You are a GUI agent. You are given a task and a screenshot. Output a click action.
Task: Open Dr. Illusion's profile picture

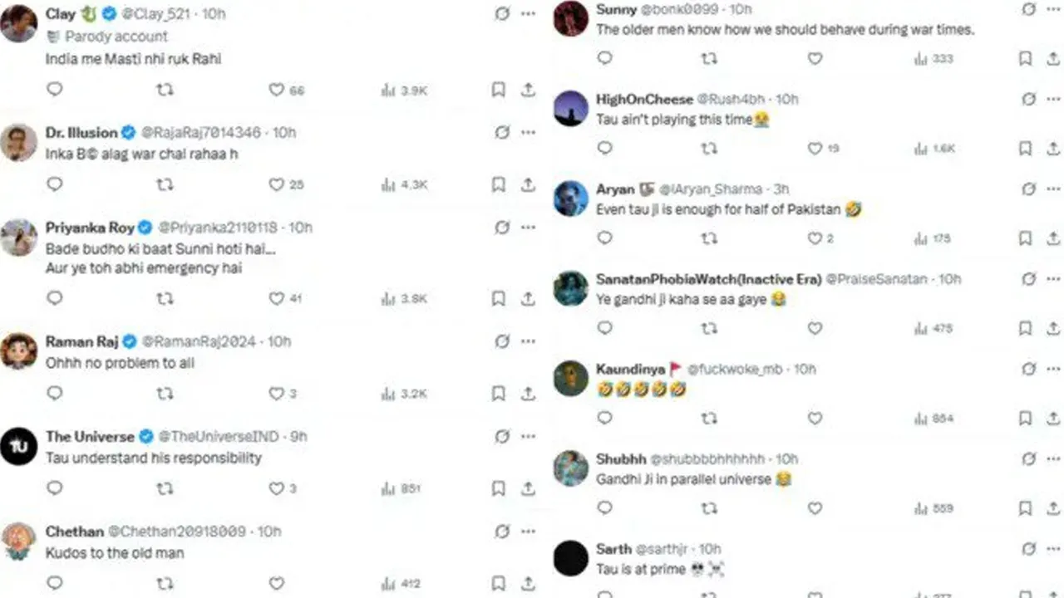click(x=18, y=143)
